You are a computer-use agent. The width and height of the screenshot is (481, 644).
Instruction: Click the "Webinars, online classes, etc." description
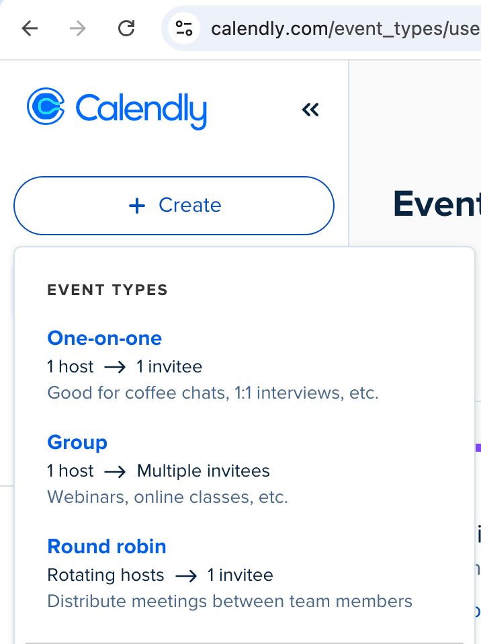pos(167,497)
